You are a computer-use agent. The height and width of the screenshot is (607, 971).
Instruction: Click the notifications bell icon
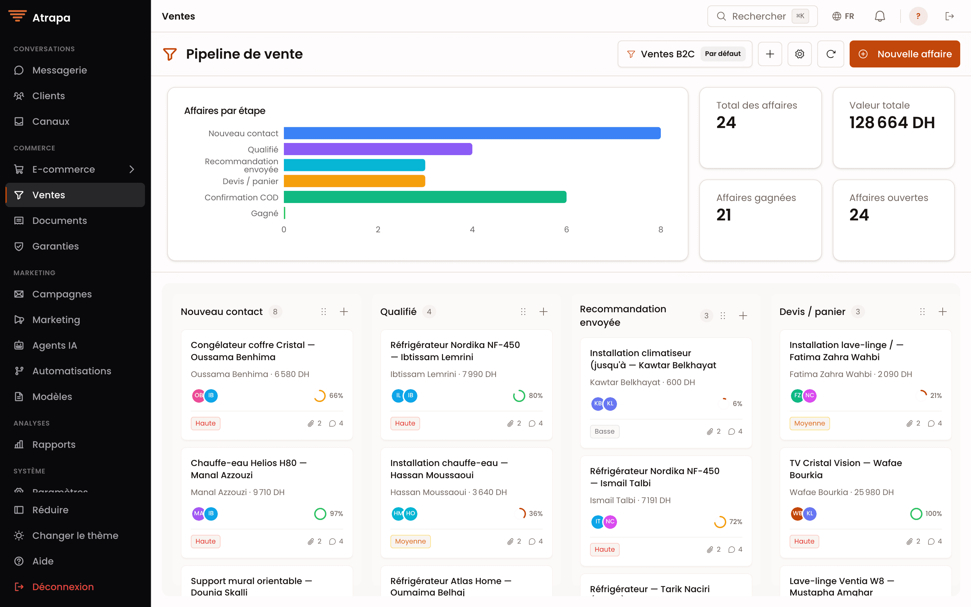[880, 16]
